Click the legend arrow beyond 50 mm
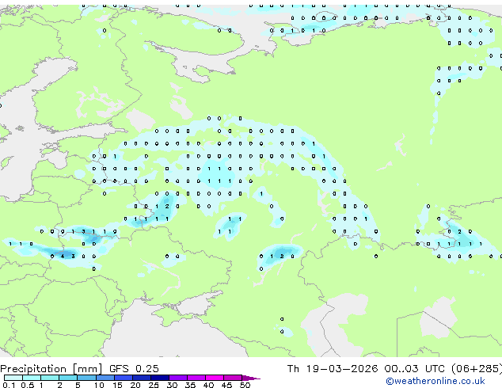The image size is (502, 388). click(x=251, y=378)
